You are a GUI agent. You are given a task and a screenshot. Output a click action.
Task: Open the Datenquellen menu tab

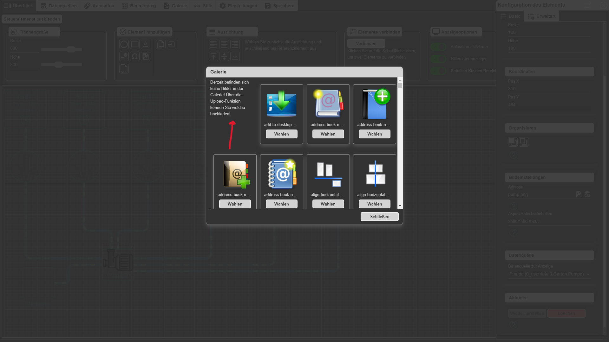(59, 6)
